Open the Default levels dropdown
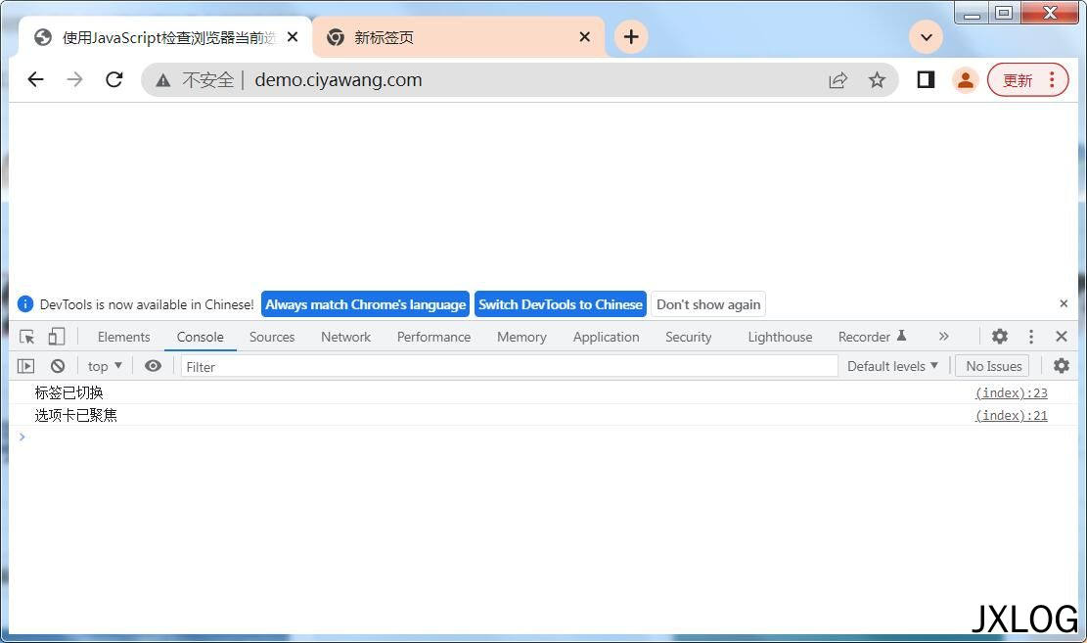This screenshot has height=643, width=1087. (x=892, y=366)
